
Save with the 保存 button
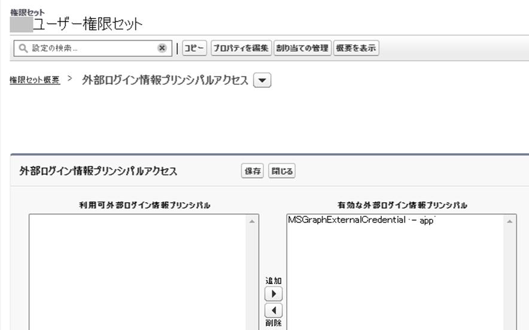coord(253,171)
